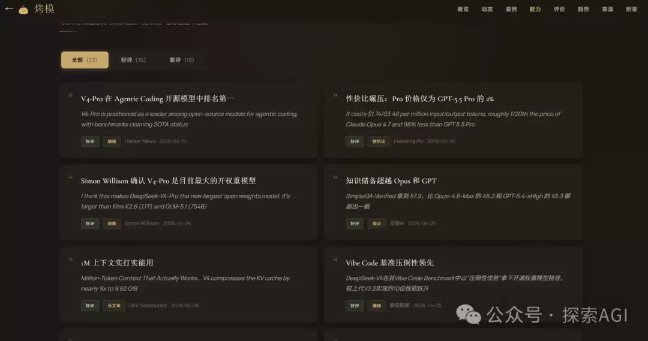The image size is (648, 341).
Task: Click 好评 tag on DEV Community card
Action: tap(89, 306)
